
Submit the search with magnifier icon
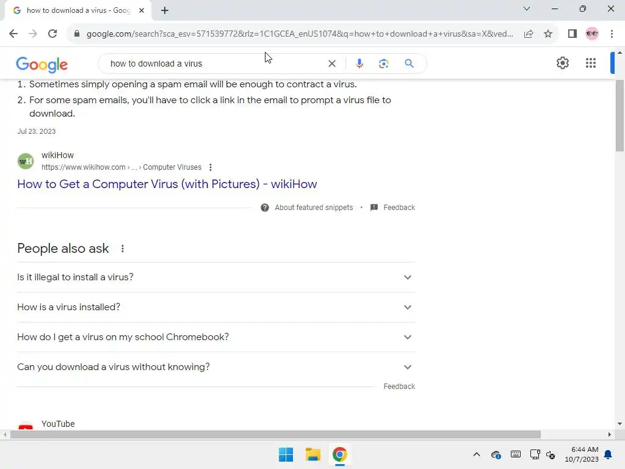click(409, 64)
